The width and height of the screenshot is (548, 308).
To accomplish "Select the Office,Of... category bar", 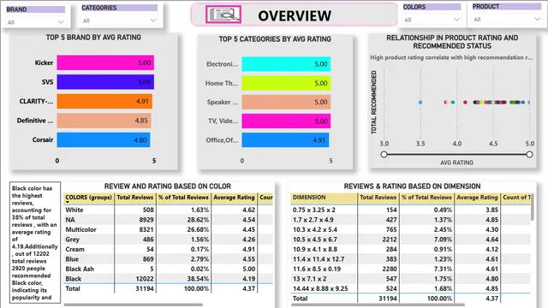I will click(285, 140).
